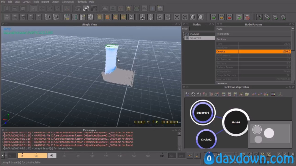The height and width of the screenshot is (166, 296).
Task: Click the red half-circle button
Action: pyautogui.click(x=229, y=17)
